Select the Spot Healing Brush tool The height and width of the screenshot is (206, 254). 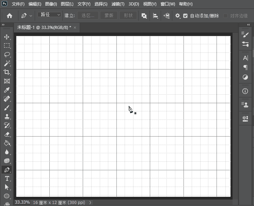(x=7, y=99)
